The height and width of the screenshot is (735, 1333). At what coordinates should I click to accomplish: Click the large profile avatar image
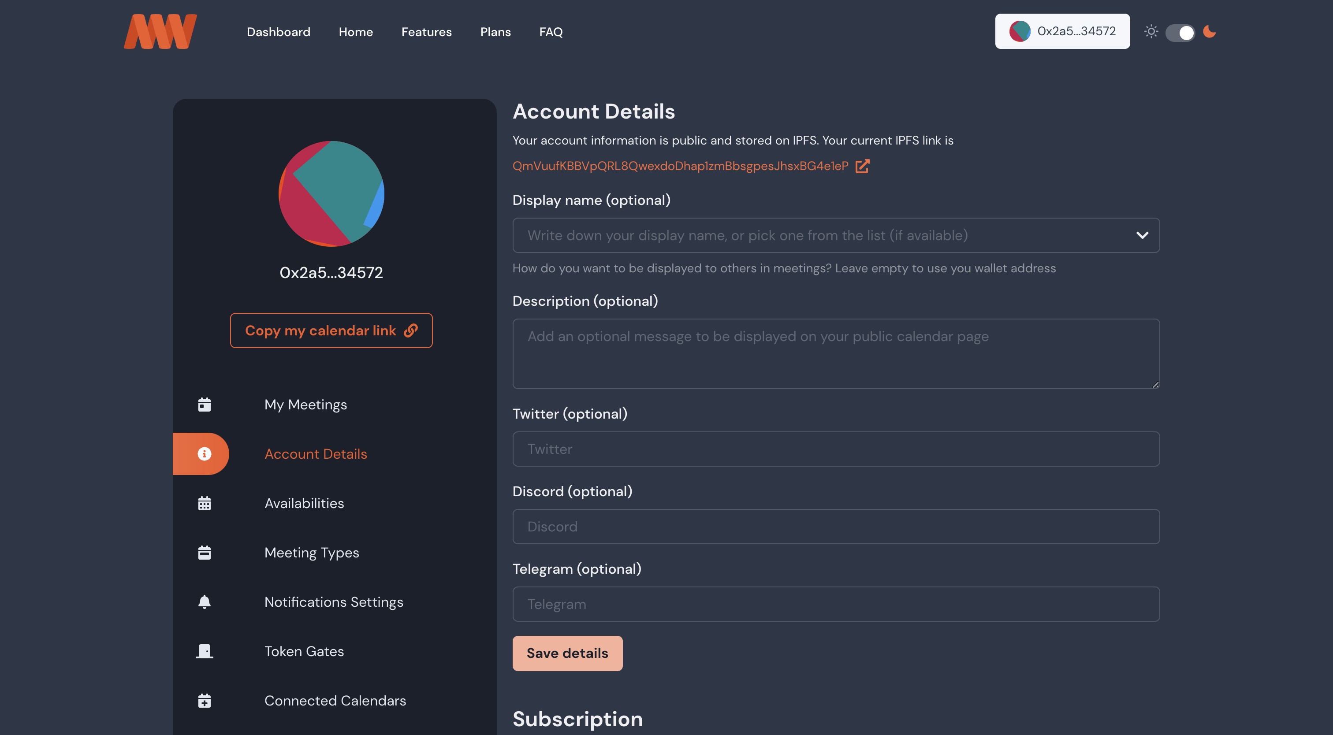[x=331, y=194]
